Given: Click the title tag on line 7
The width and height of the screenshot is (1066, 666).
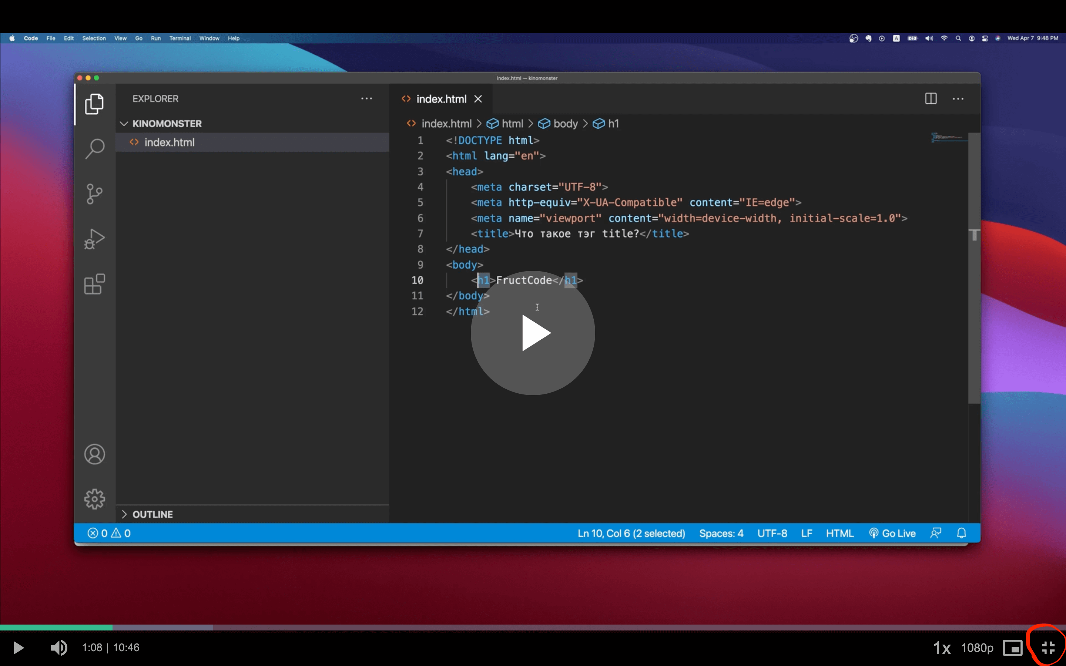Looking at the screenshot, I should (493, 233).
